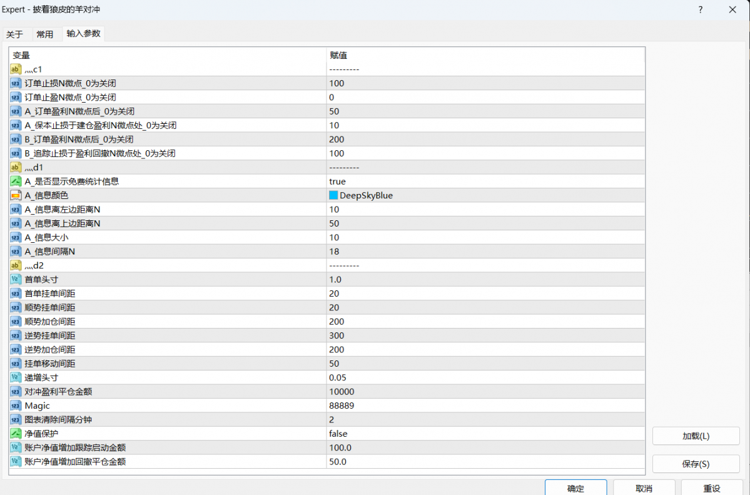Click the string icon beside ,...d1
This screenshot has width=750, height=495.
pyautogui.click(x=16, y=168)
